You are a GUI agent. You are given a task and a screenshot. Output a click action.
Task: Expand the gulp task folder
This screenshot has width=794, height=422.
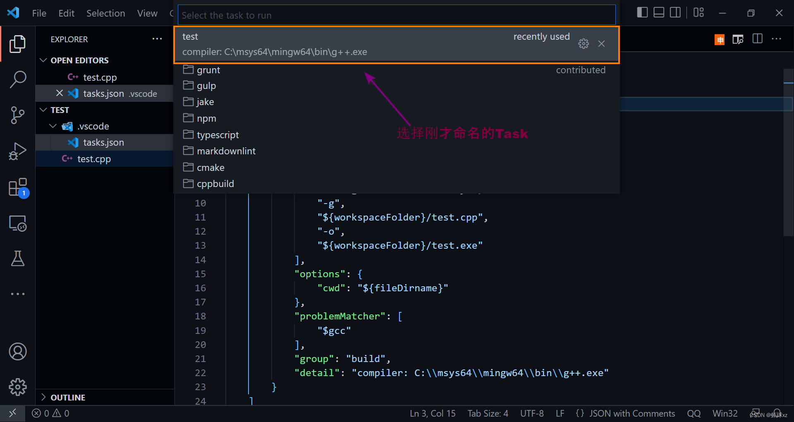click(396, 86)
